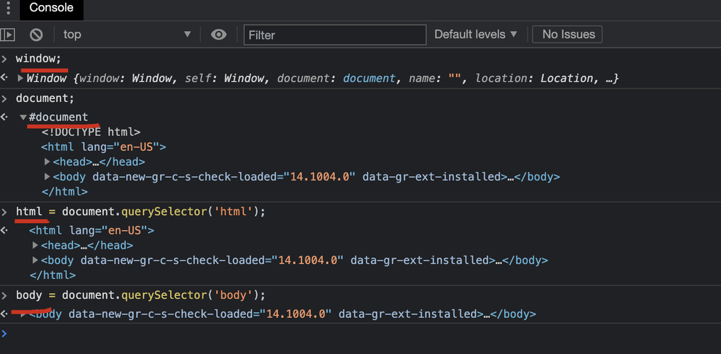Select the location: Location property text
This screenshot has height=354, width=721.
pos(534,78)
